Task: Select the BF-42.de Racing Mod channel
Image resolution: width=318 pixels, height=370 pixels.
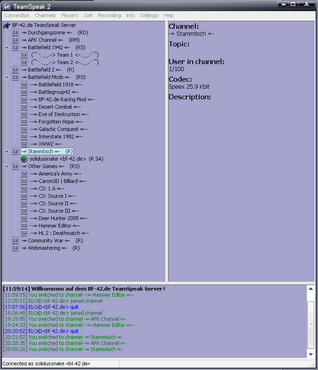Action: coord(62,99)
